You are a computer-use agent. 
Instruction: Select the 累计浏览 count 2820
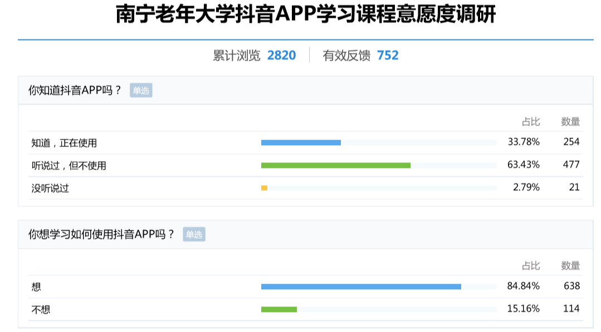281,56
